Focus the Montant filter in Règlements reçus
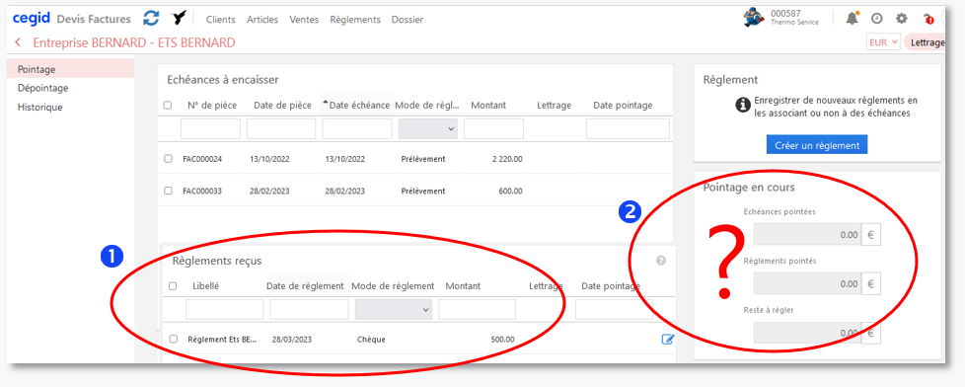The width and height of the screenshot is (965, 387). click(477, 309)
